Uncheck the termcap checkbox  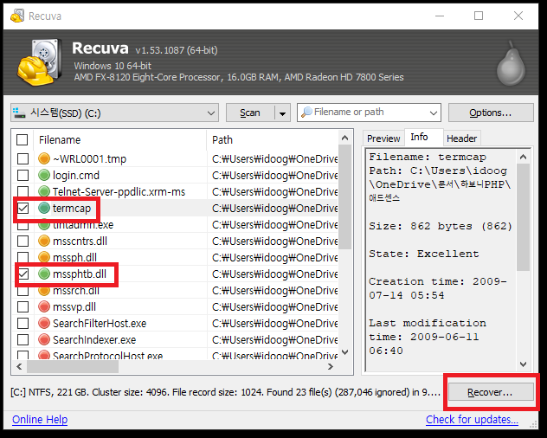pyautogui.click(x=23, y=208)
